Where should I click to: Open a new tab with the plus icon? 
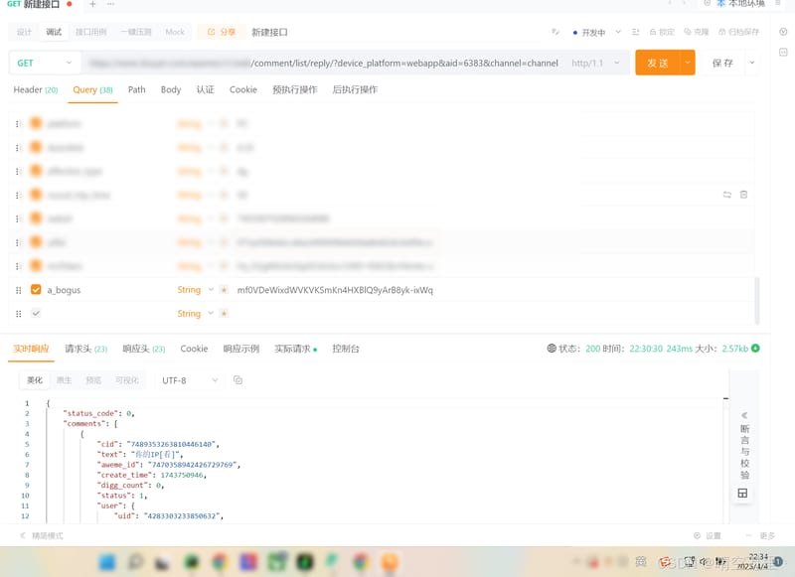tap(92, 4)
